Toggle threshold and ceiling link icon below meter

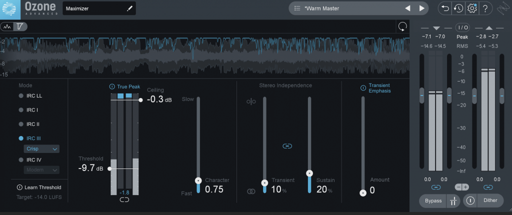click(124, 200)
